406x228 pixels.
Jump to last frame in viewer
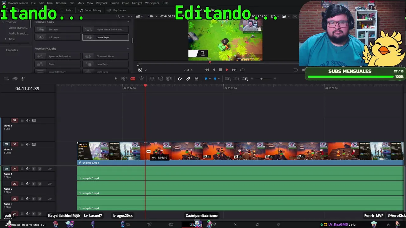click(234, 70)
